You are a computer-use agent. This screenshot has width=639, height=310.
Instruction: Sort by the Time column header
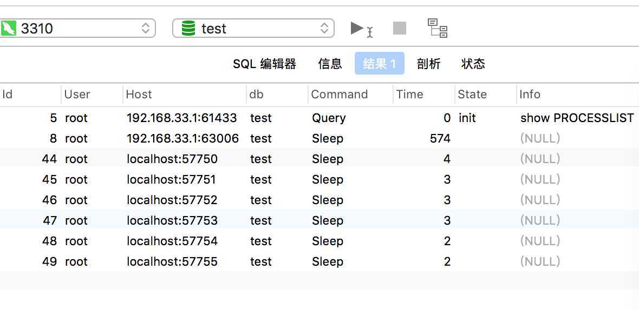(x=424, y=95)
